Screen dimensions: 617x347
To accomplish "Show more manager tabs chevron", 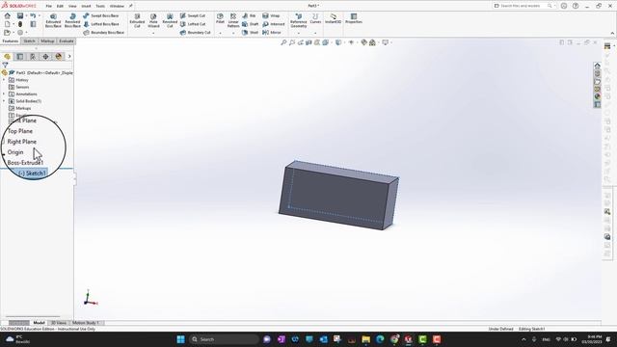I will click(69, 57).
